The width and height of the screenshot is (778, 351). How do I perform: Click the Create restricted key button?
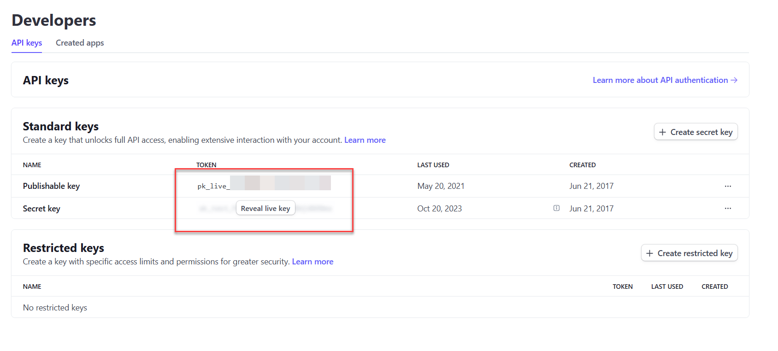689,253
